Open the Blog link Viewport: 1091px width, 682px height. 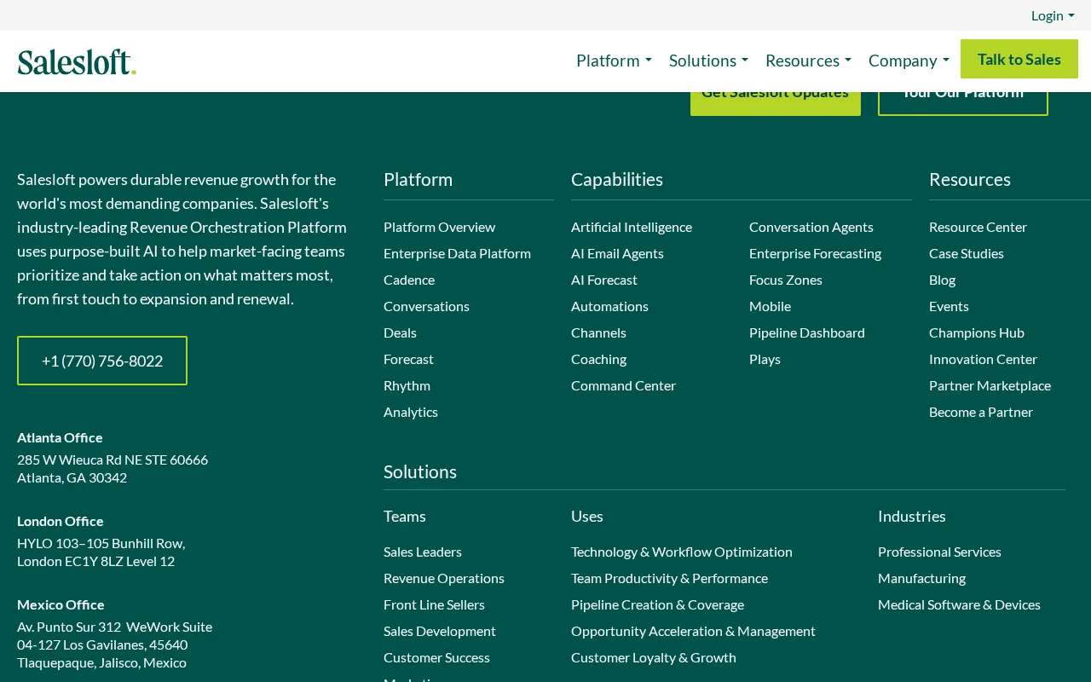coord(942,280)
